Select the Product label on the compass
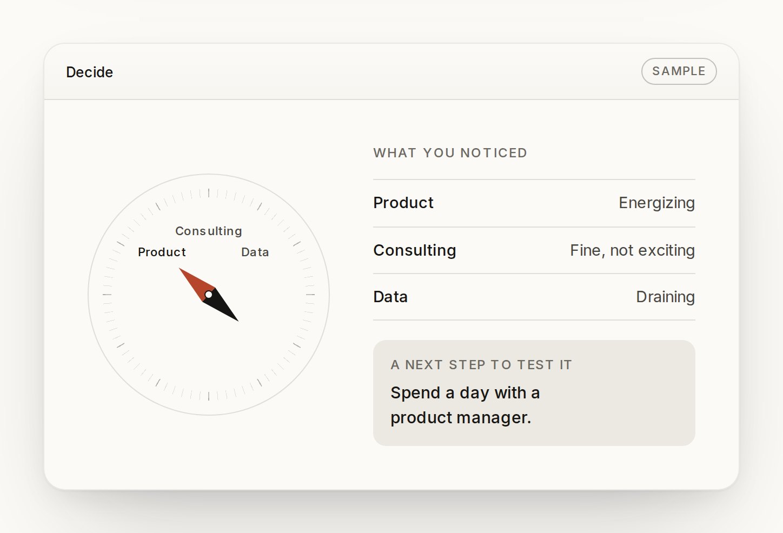 pyautogui.click(x=162, y=252)
